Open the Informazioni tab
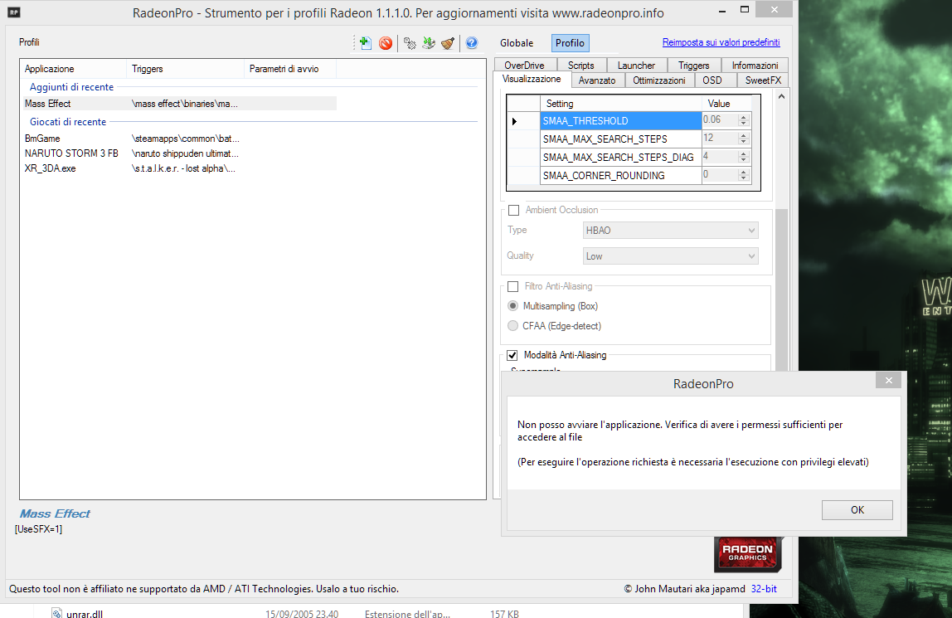 pos(755,65)
